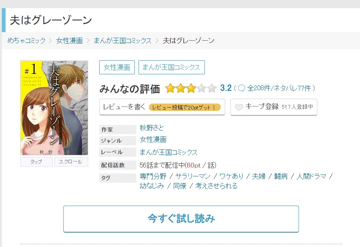360x247 pixels.
Task: Open まんが王国コミックス breadcrumb link
Action: click(123, 41)
